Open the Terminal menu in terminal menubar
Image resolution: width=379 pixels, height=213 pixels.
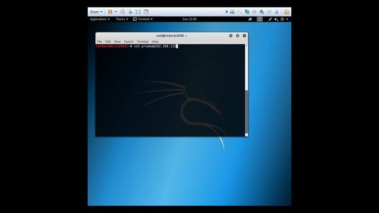pyautogui.click(x=142, y=41)
